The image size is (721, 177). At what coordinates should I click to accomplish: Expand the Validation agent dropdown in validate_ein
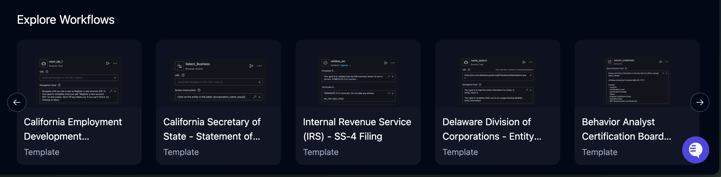pyautogui.click(x=350, y=65)
